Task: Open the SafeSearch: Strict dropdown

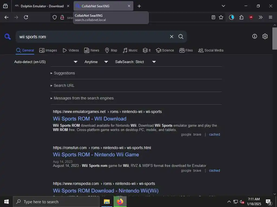Action: point(135,62)
